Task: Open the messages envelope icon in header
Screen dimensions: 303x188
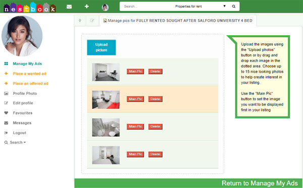Action: (69, 7)
